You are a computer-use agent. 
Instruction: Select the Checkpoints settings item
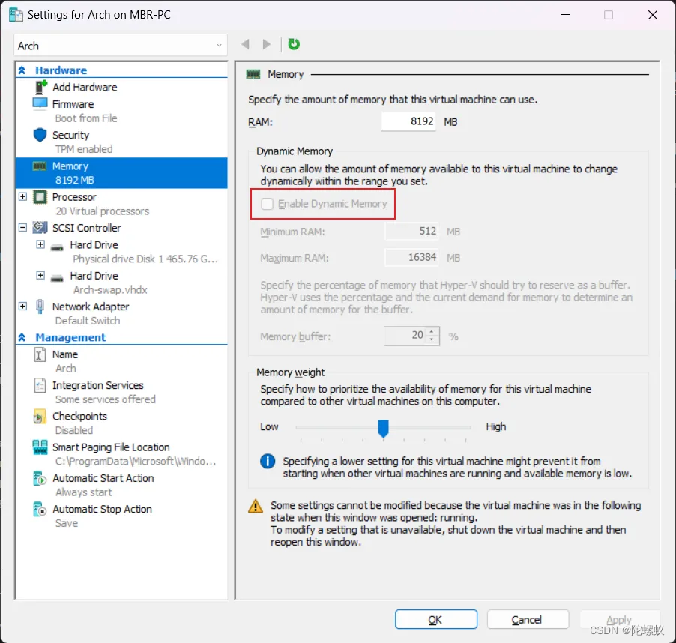pos(79,417)
